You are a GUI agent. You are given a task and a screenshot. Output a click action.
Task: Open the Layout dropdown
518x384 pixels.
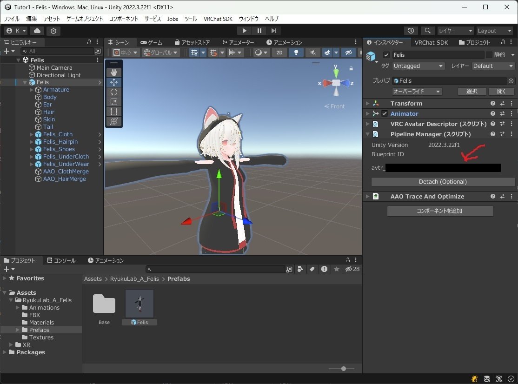(x=495, y=31)
